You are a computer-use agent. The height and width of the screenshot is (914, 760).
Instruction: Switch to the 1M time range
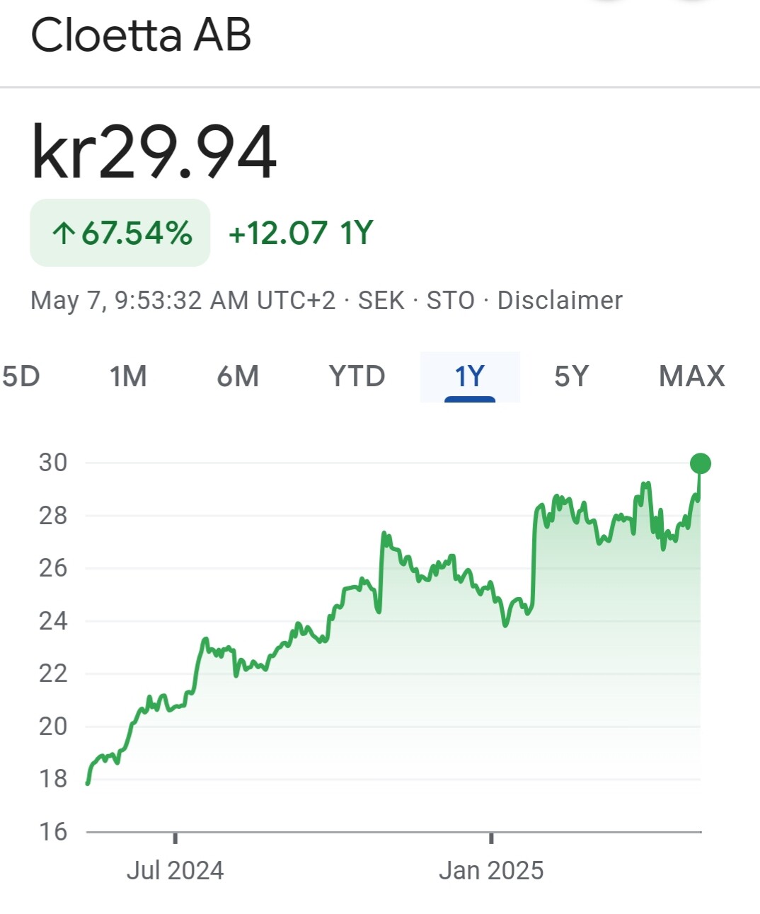tap(128, 376)
